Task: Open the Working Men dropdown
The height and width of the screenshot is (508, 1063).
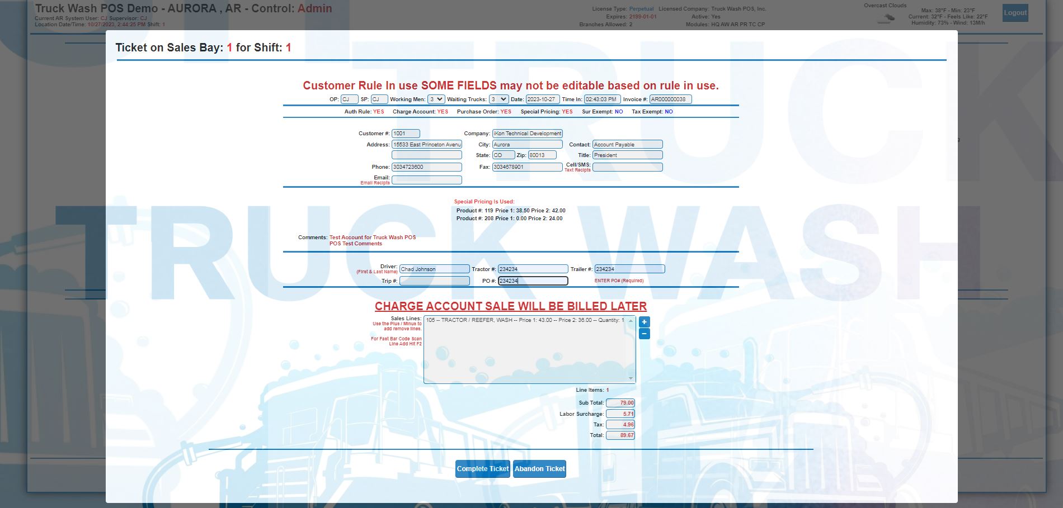Action: 436,99
